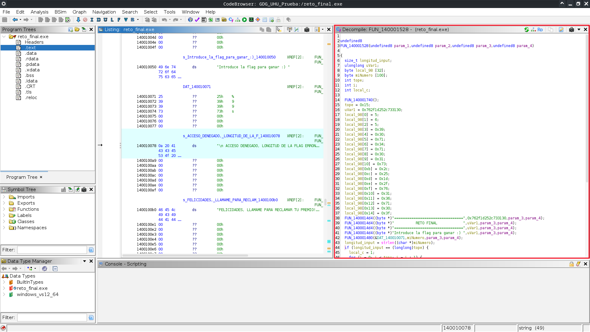Open the Memory Map chip icon

coord(251,20)
